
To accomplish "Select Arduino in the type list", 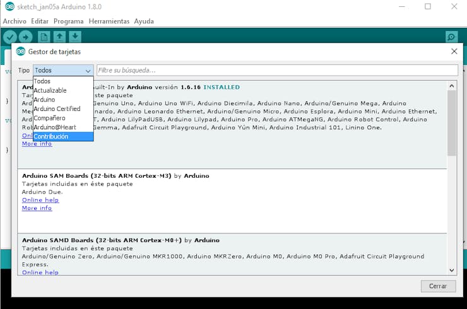I will pyautogui.click(x=63, y=100).
